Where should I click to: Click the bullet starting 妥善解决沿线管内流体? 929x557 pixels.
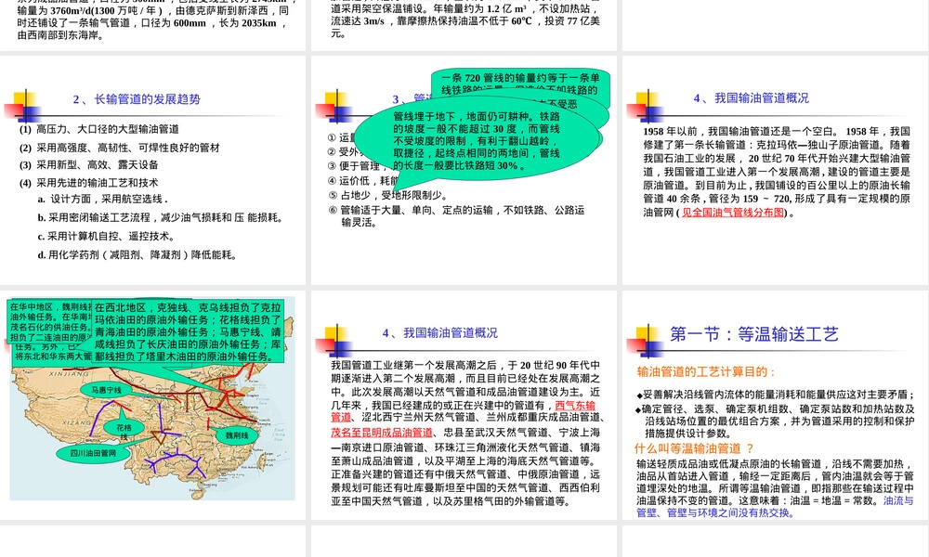[x=776, y=395]
